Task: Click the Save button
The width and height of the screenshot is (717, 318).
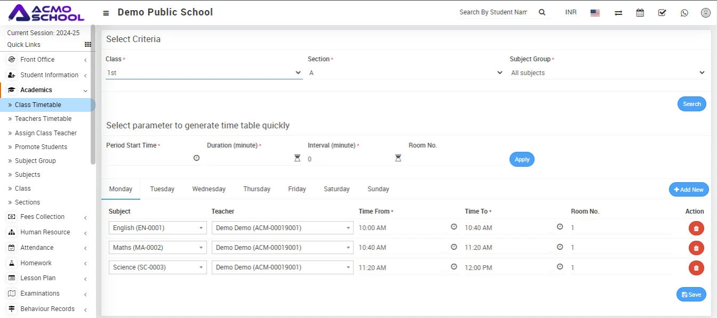Action: [691, 295]
